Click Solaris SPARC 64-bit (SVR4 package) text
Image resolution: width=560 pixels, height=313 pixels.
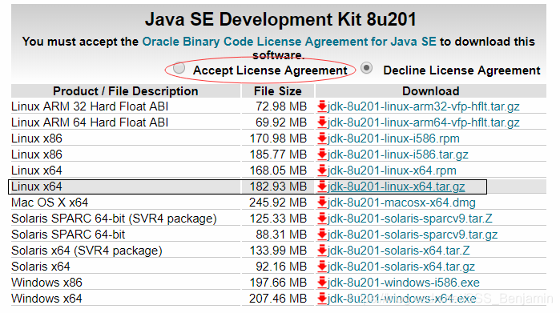(114, 219)
